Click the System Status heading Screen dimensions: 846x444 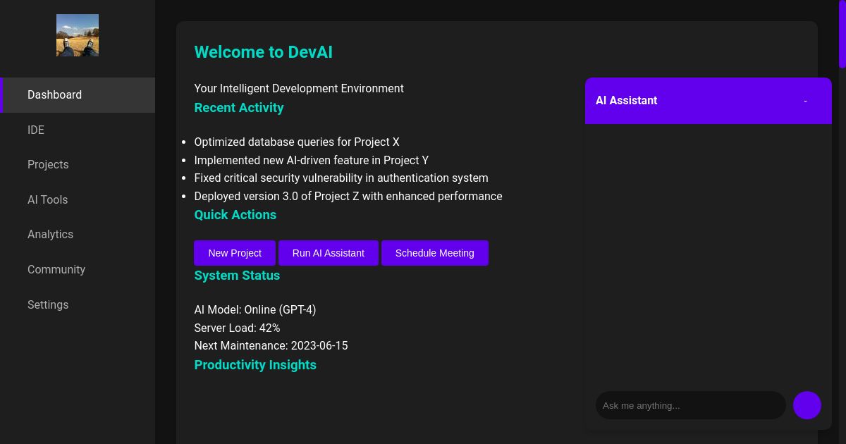click(x=237, y=276)
